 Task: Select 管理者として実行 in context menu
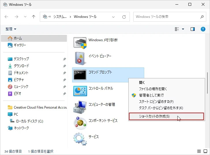(x=151, y=95)
